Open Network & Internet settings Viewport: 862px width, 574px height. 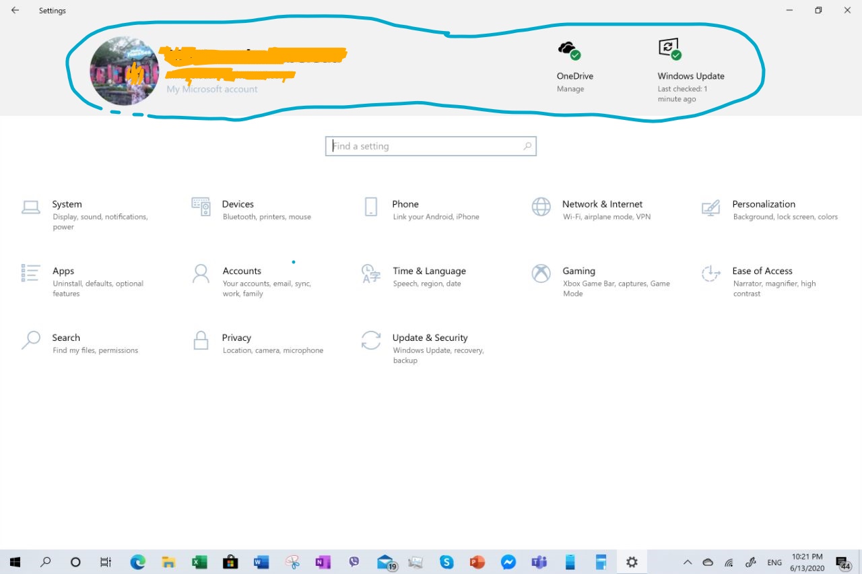(591, 210)
